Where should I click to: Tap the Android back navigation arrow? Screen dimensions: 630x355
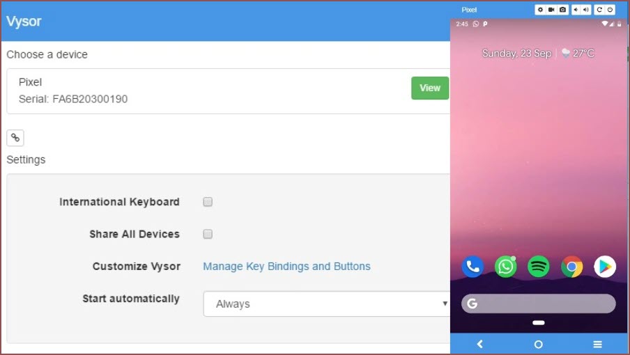coord(479,344)
